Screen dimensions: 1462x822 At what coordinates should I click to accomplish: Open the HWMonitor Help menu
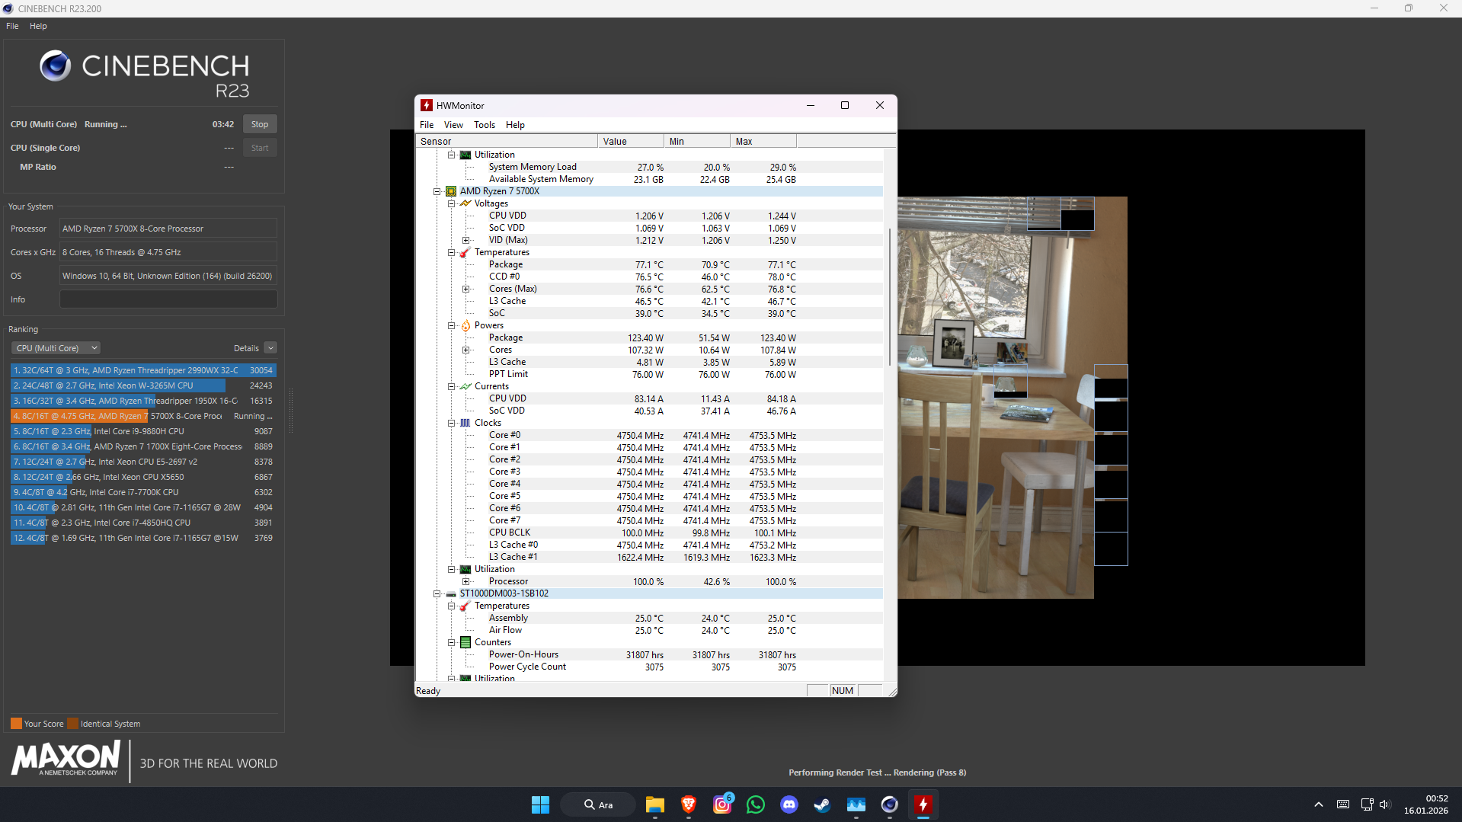click(x=515, y=125)
